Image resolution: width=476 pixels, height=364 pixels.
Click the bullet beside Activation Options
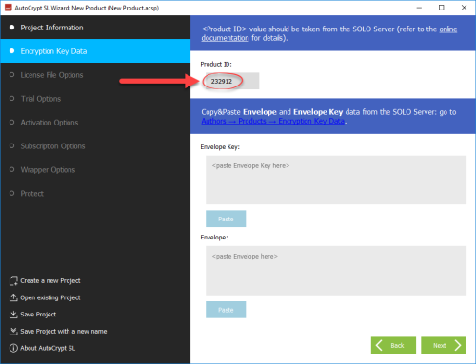[x=11, y=122]
